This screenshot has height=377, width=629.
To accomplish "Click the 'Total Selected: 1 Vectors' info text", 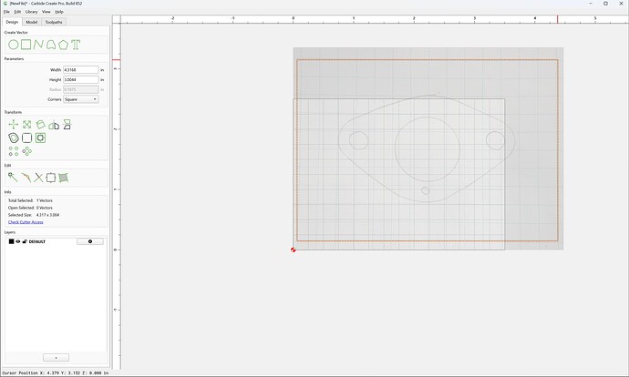I will (30, 200).
